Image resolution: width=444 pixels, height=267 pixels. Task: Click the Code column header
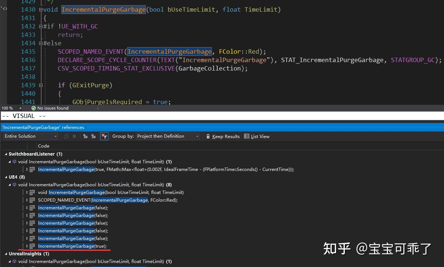tap(44, 146)
